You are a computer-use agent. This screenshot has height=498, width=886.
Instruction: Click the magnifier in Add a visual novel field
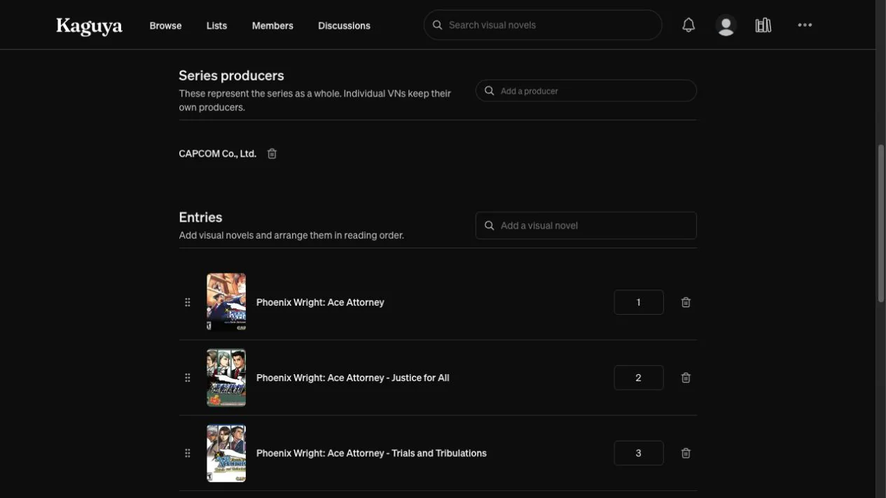click(490, 226)
